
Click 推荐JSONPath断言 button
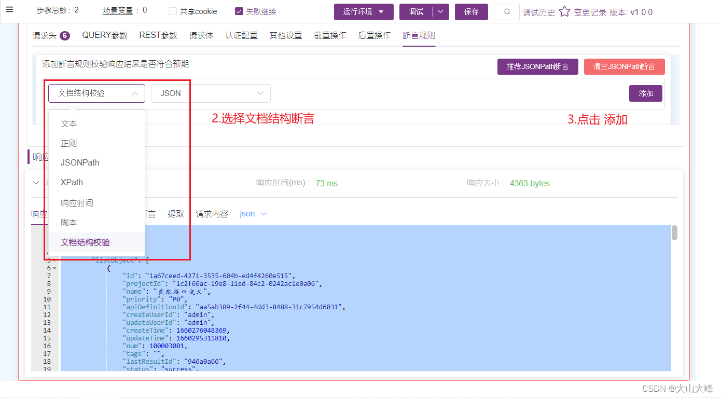538,66
